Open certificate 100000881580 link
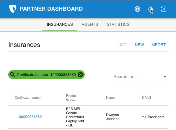This screenshot has width=176, height=130. [x=29, y=117]
